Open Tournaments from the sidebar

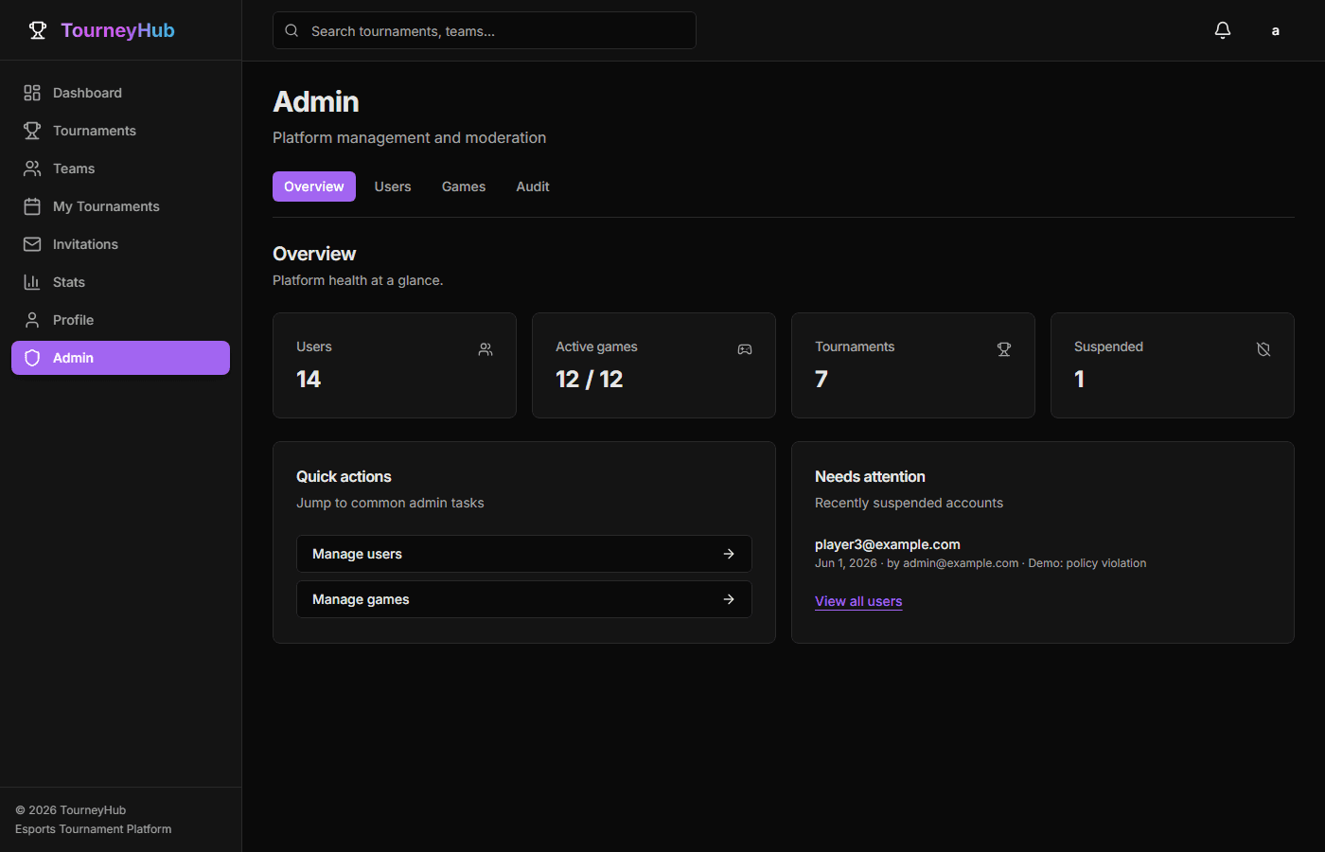tap(120, 131)
